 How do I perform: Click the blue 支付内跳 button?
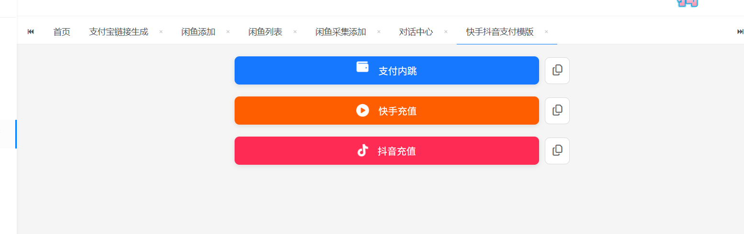pos(386,71)
